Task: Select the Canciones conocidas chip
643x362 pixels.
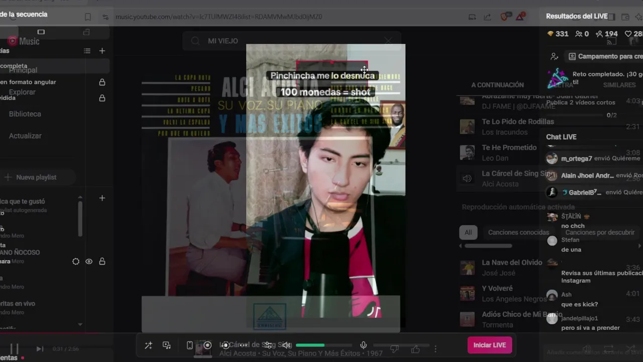Action: (518, 232)
